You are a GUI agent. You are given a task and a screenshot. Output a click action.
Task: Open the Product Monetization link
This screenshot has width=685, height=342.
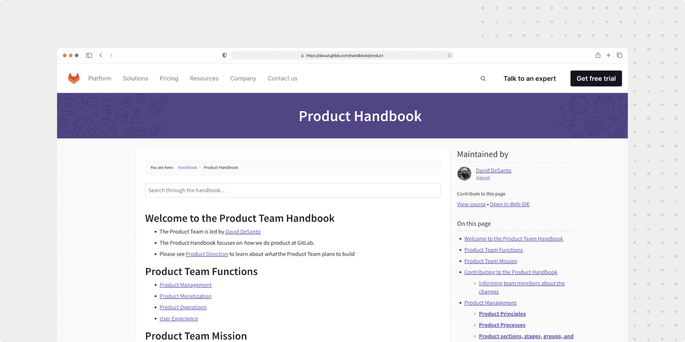pos(186,296)
